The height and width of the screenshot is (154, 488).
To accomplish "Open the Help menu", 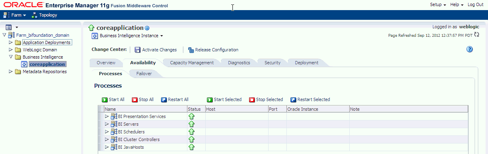I will (x=456, y=4).
